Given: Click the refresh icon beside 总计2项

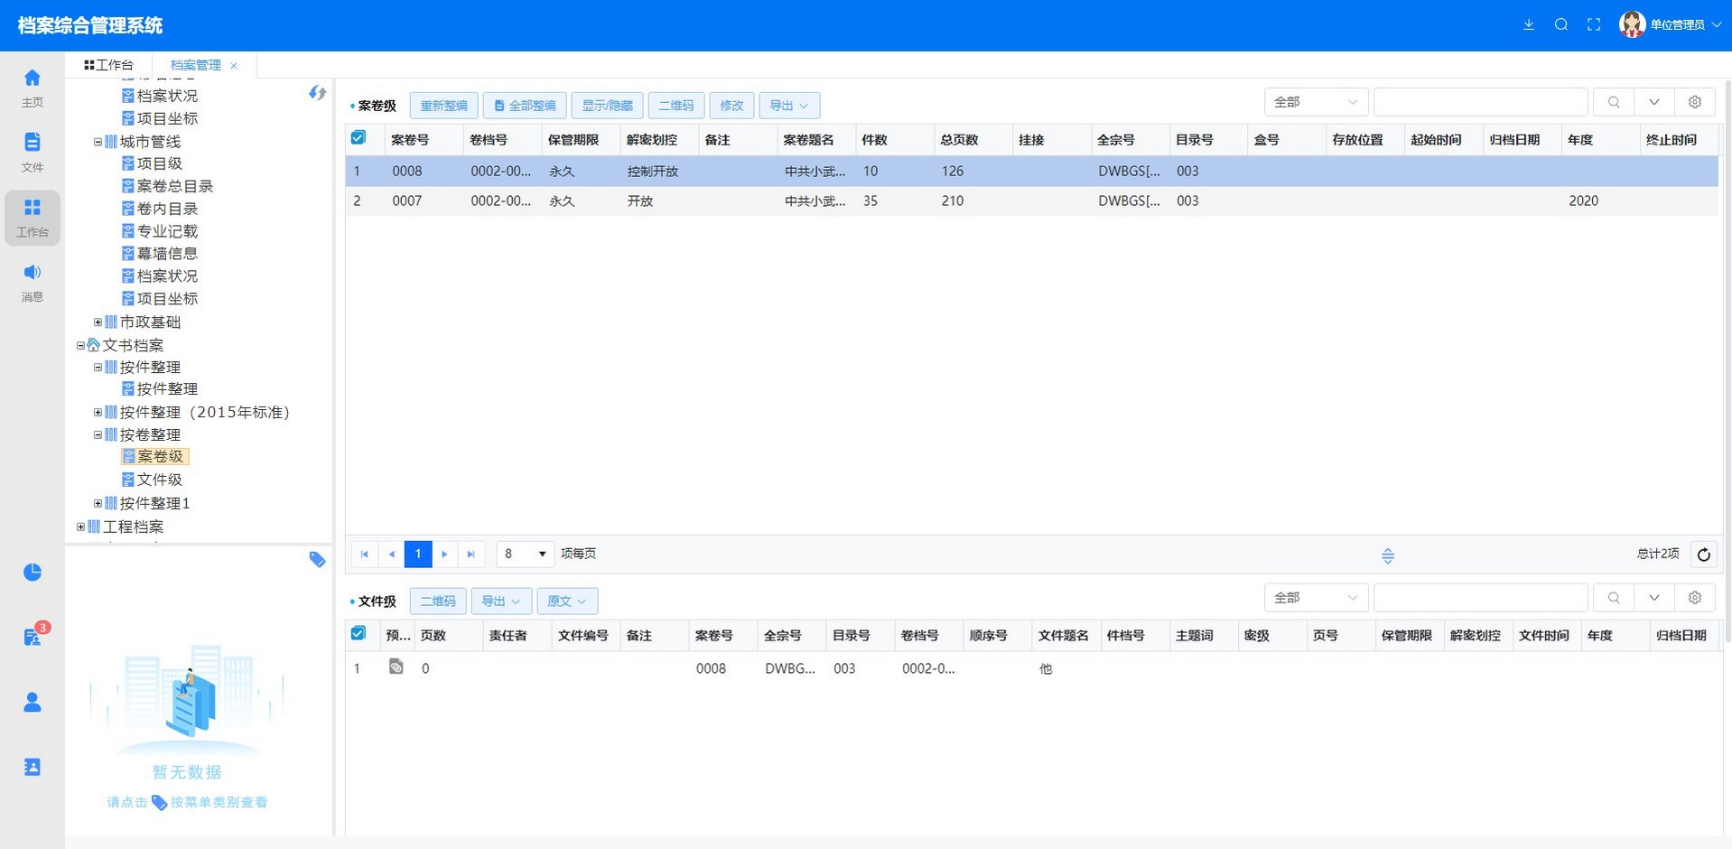Looking at the screenshot, I should click(x=1703, y=555).
